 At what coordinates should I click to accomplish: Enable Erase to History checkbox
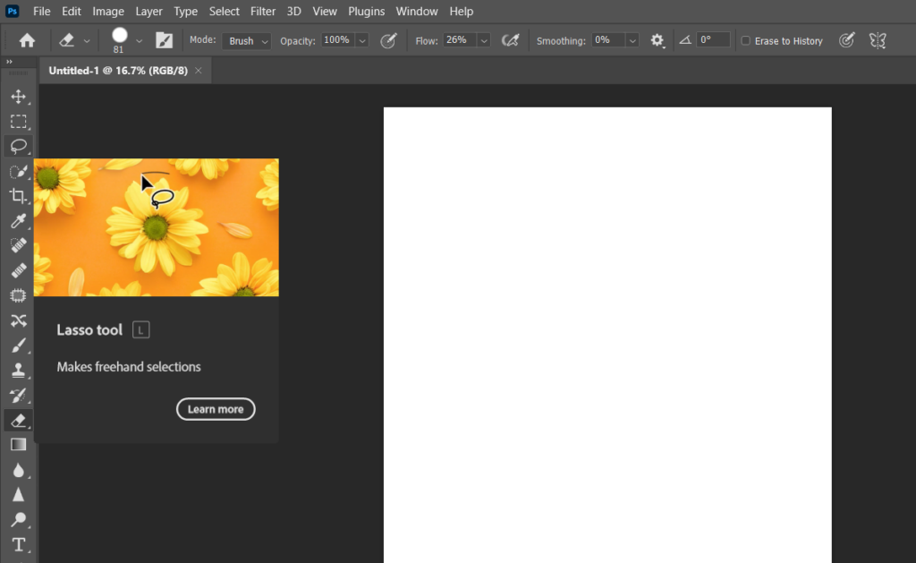[745, 40]
